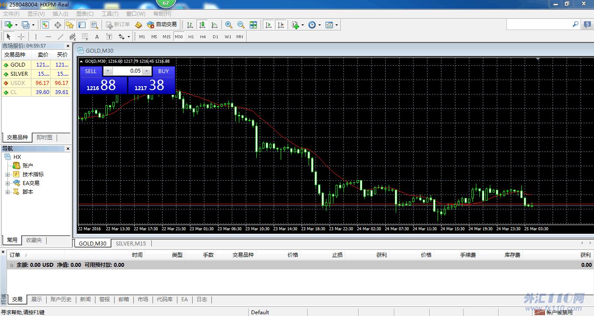The height and width of the screenshot is (316, 594).
Task: Select the horizontal line drawing tool
Action: tap(48, 37)
